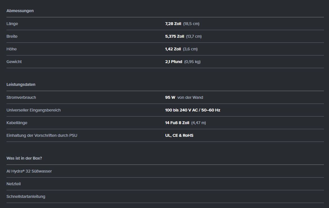329x208 pixels.
Task: Click the UL, CE & RoHS compliance value
Action: (179, 135)
